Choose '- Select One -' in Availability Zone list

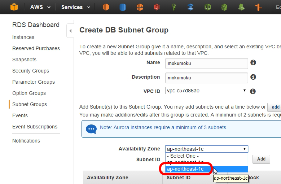coord(206,156)
